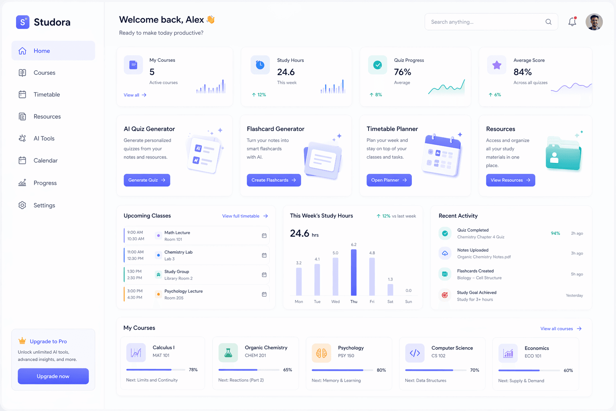The height and width of the screenshot is (411, 616).
Task: Click the Psychology 80% progress bar
Action: [x=342, y=370]
